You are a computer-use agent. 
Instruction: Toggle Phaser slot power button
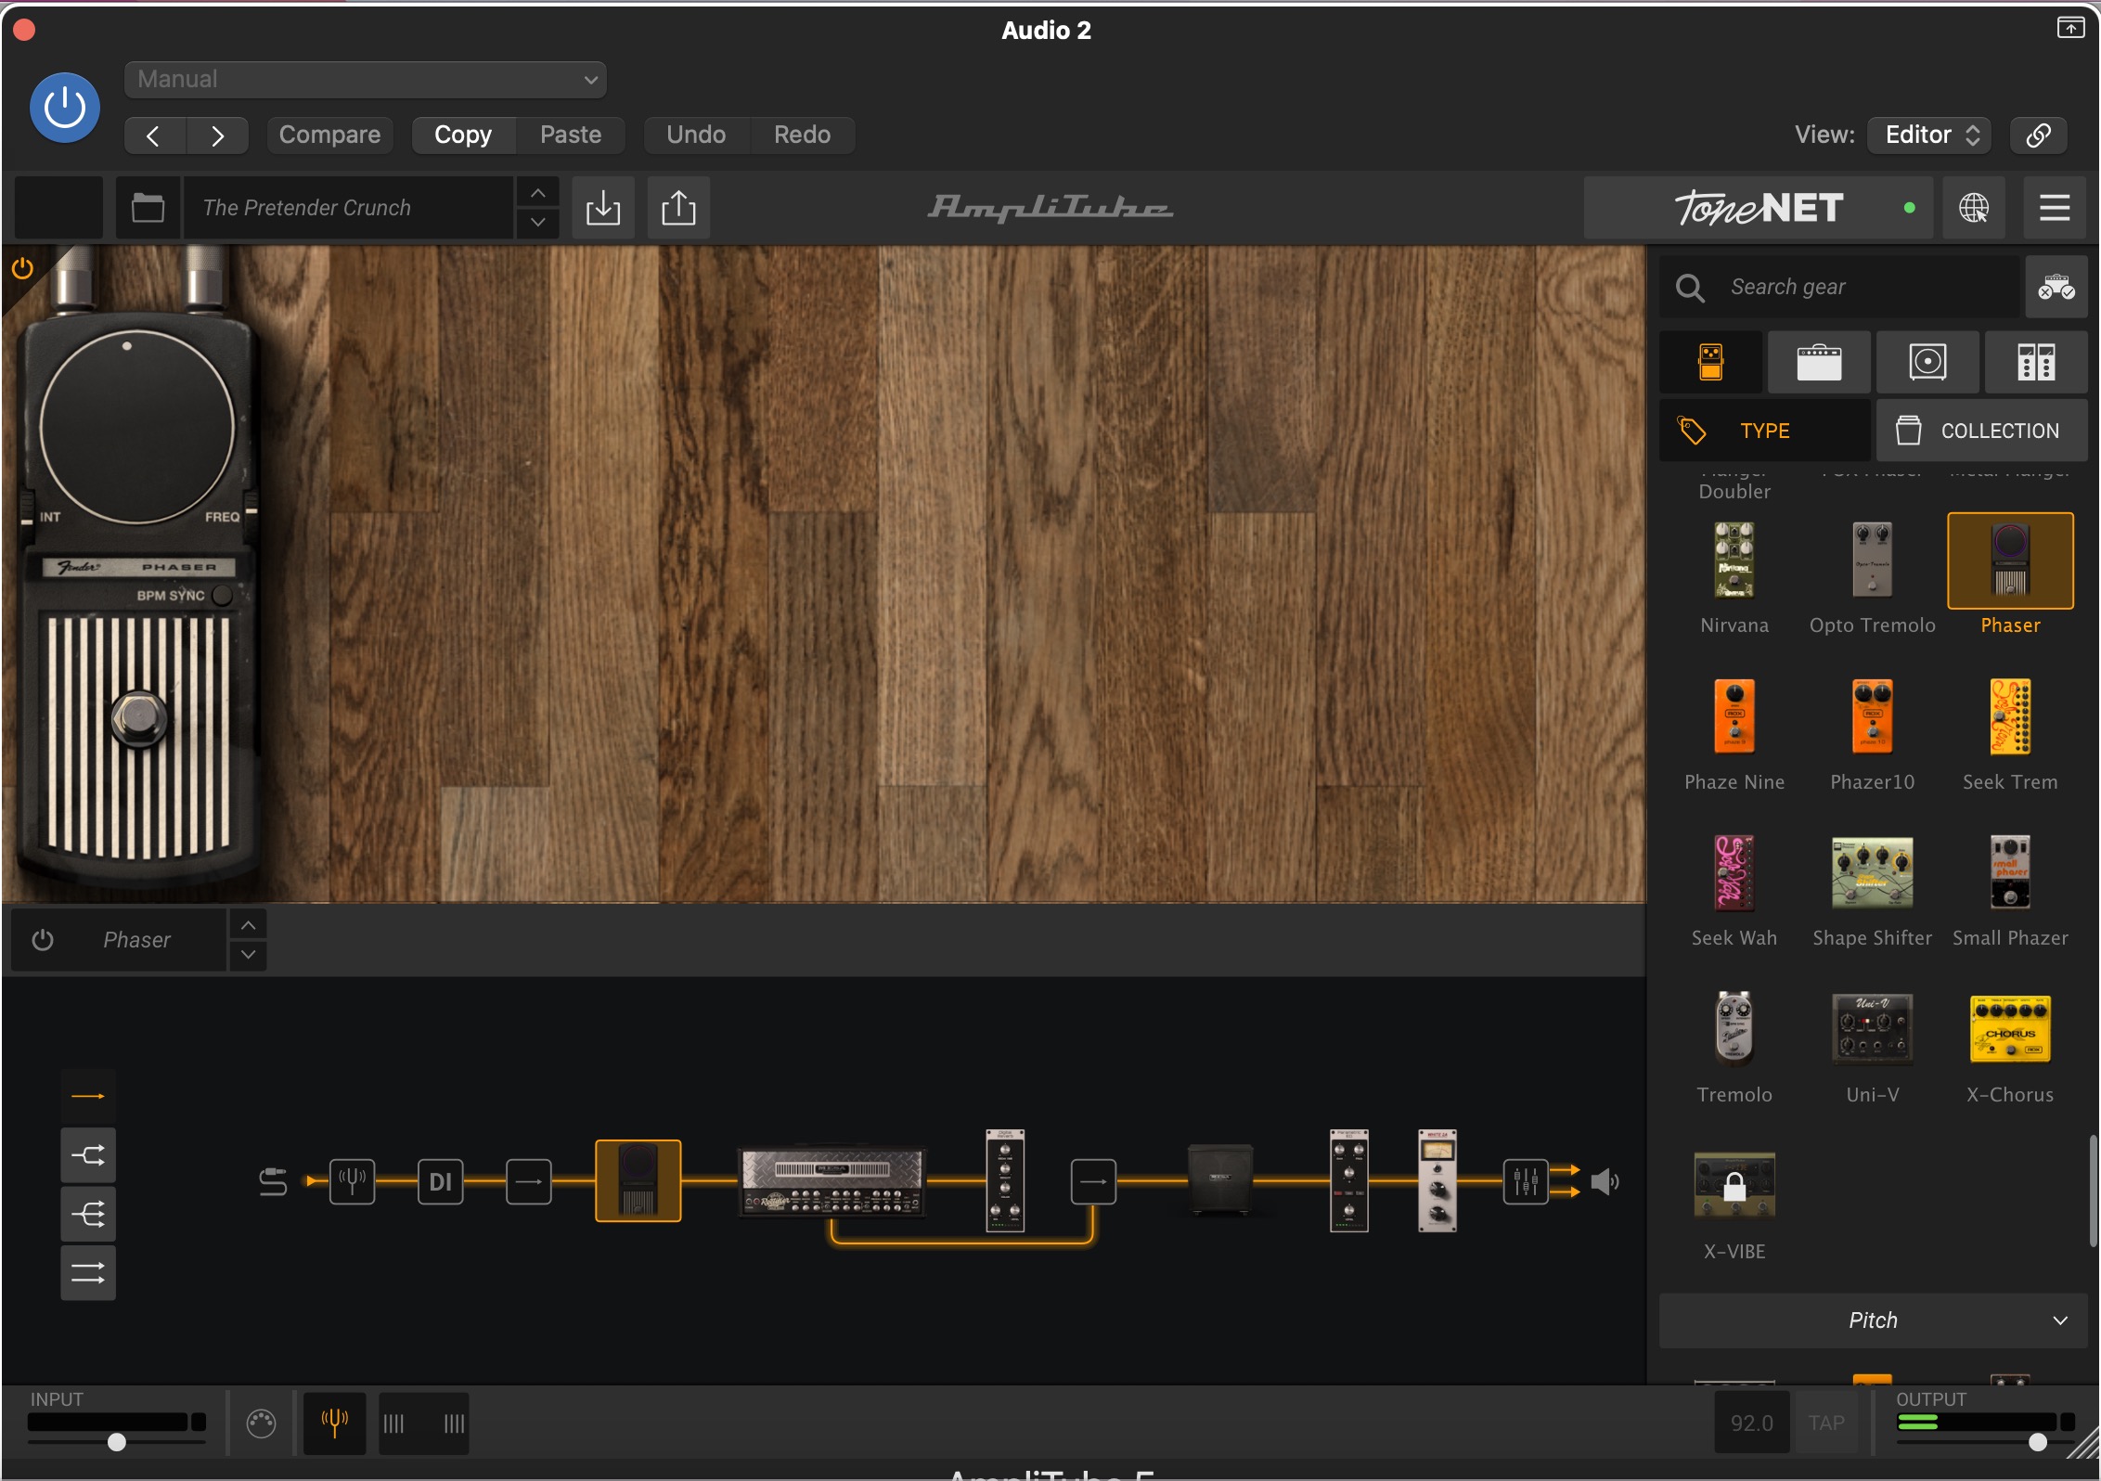pos(43,940)
